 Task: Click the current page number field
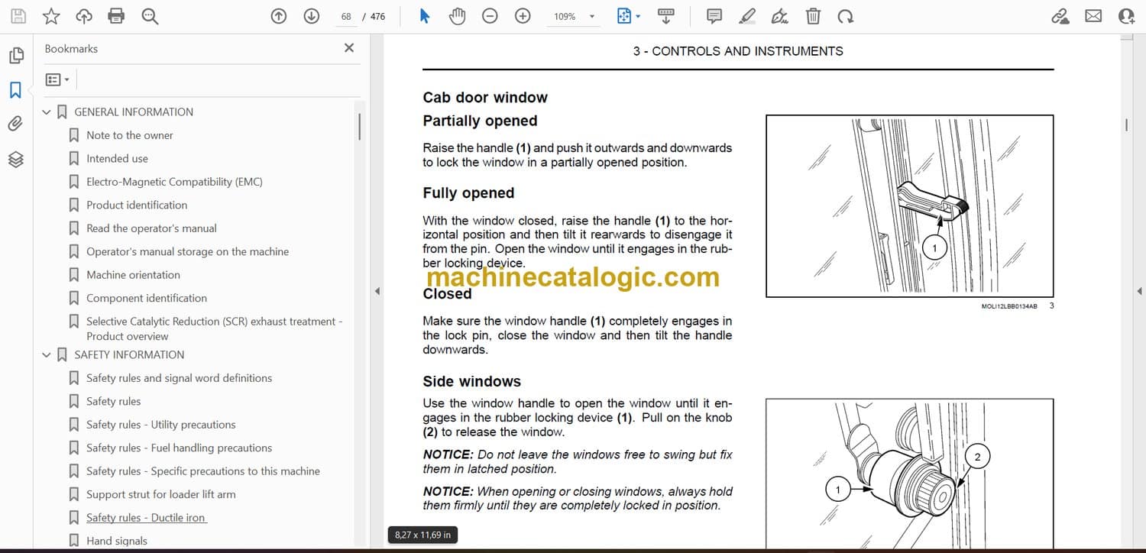346,16
